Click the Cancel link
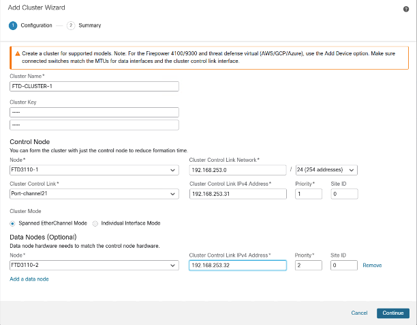Viewport: 417px width, 325px height. (x=359, y=313)
